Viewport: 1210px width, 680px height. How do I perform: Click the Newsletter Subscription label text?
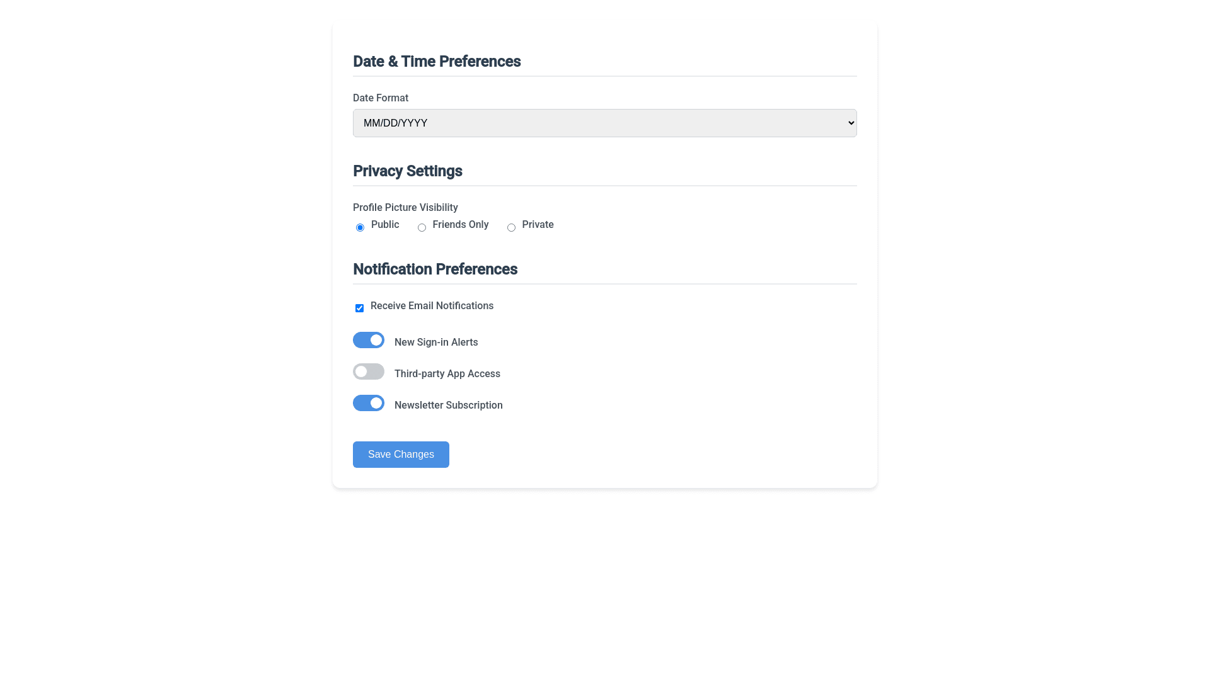[449, 405]
